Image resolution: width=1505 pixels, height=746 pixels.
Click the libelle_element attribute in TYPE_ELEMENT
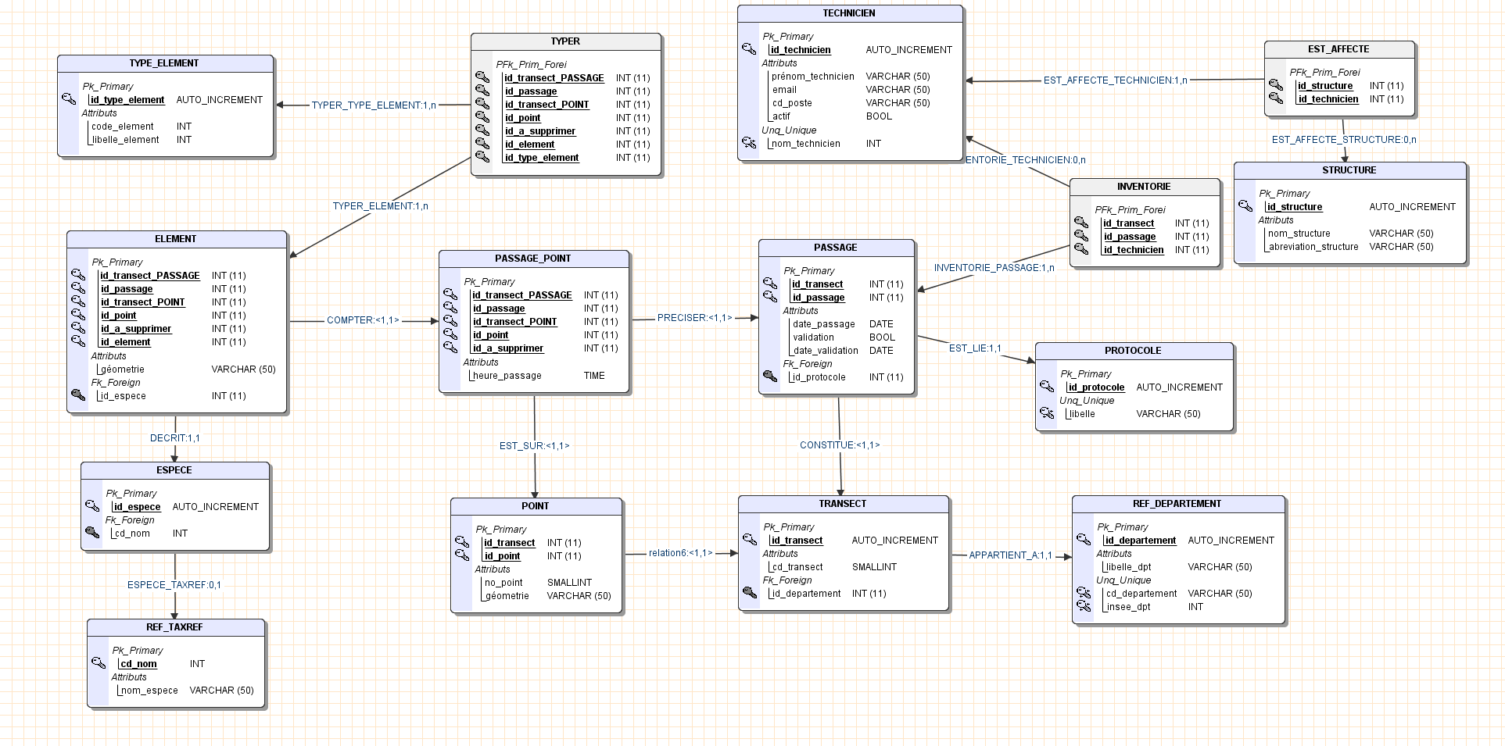pyautogui.click(x=126, y=140)
